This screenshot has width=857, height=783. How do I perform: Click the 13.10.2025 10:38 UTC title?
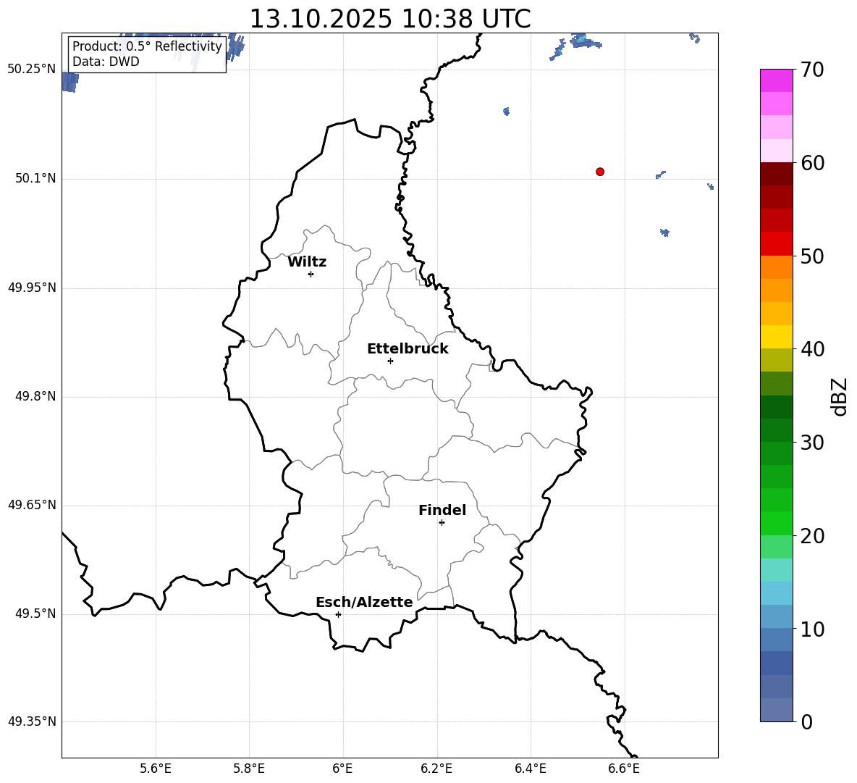pyautogui.click(x=390, y=19)
